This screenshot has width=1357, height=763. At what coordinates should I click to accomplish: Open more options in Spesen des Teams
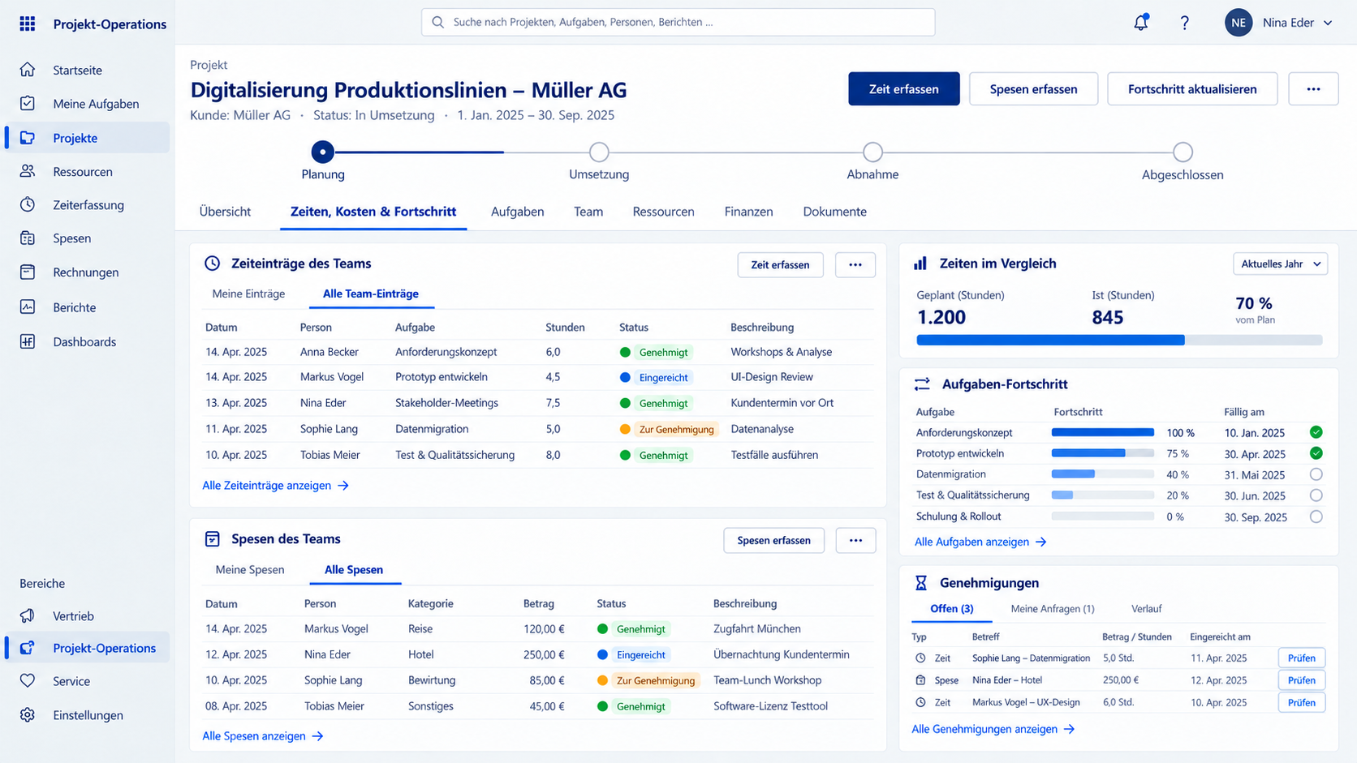[855, 540]
